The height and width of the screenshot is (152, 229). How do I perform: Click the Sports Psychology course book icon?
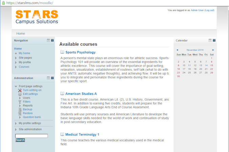click(x=62, y=52)
